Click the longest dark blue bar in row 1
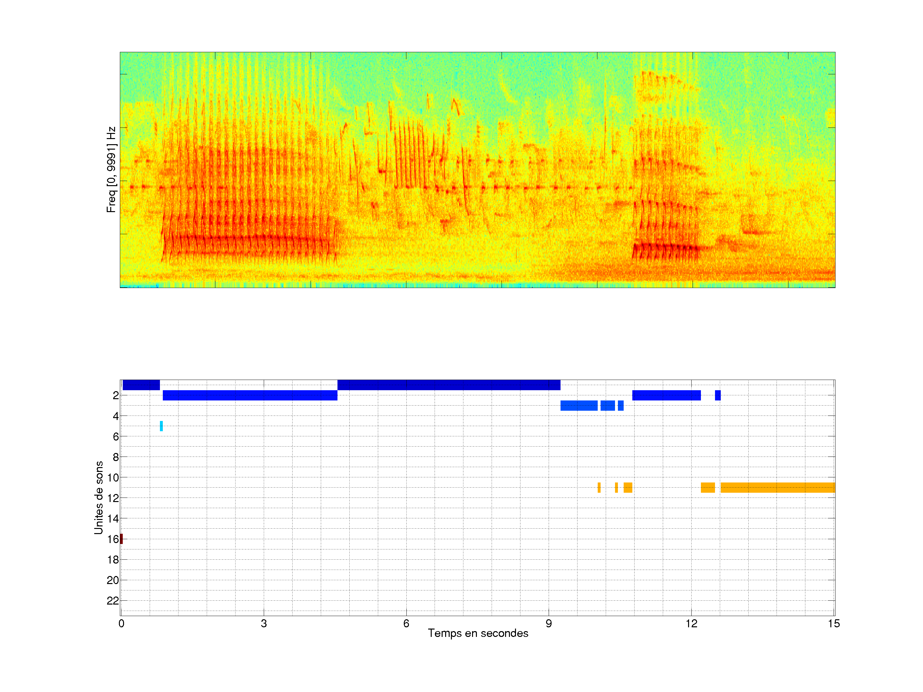Viewport: 923px width, 692px height. point(449,385)
